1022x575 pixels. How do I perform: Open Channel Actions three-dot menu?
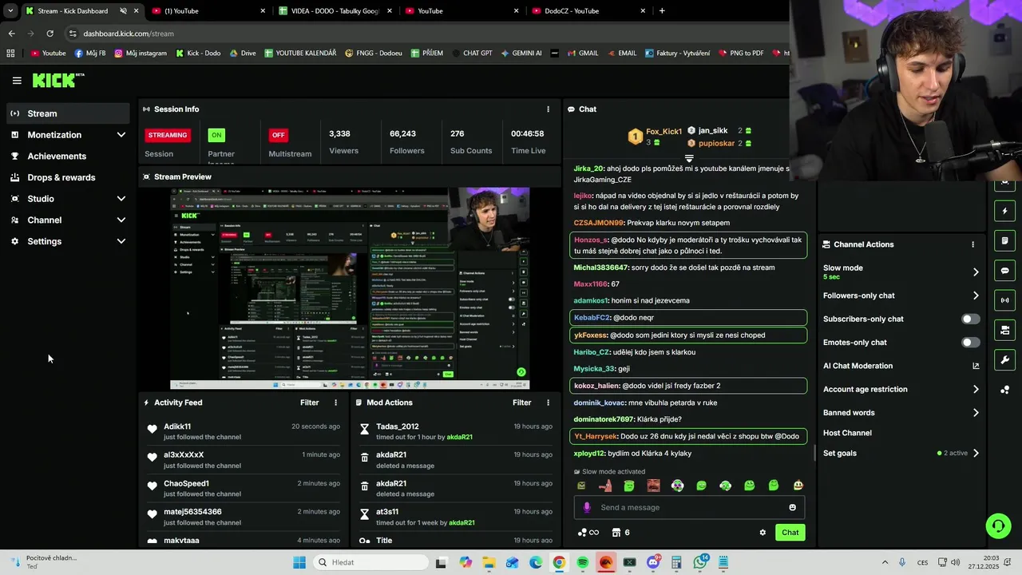point(972,244)
